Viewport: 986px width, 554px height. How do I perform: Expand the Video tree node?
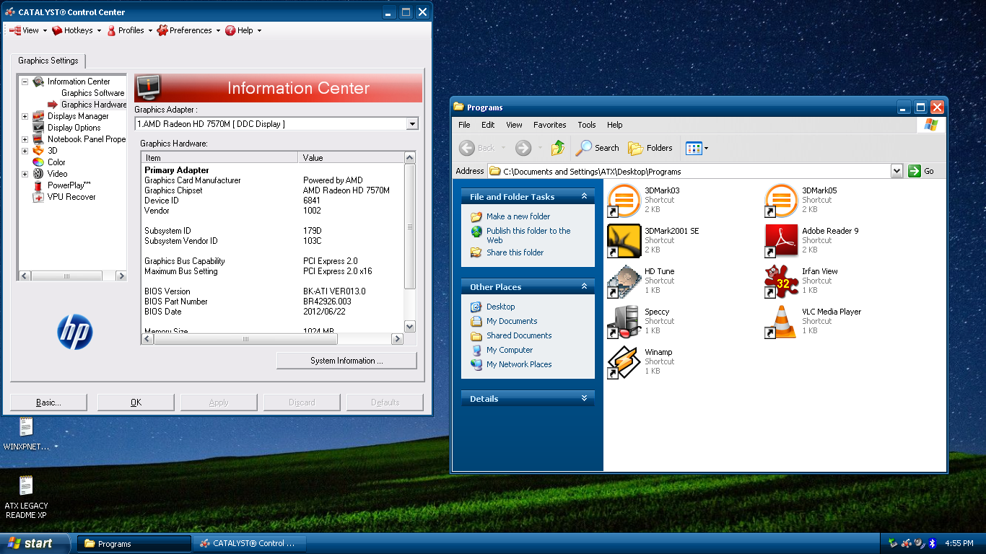25,174
